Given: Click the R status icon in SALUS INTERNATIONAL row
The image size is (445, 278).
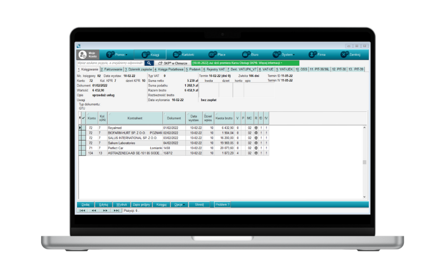Looking at the screenshot, I should pos(256,138).
